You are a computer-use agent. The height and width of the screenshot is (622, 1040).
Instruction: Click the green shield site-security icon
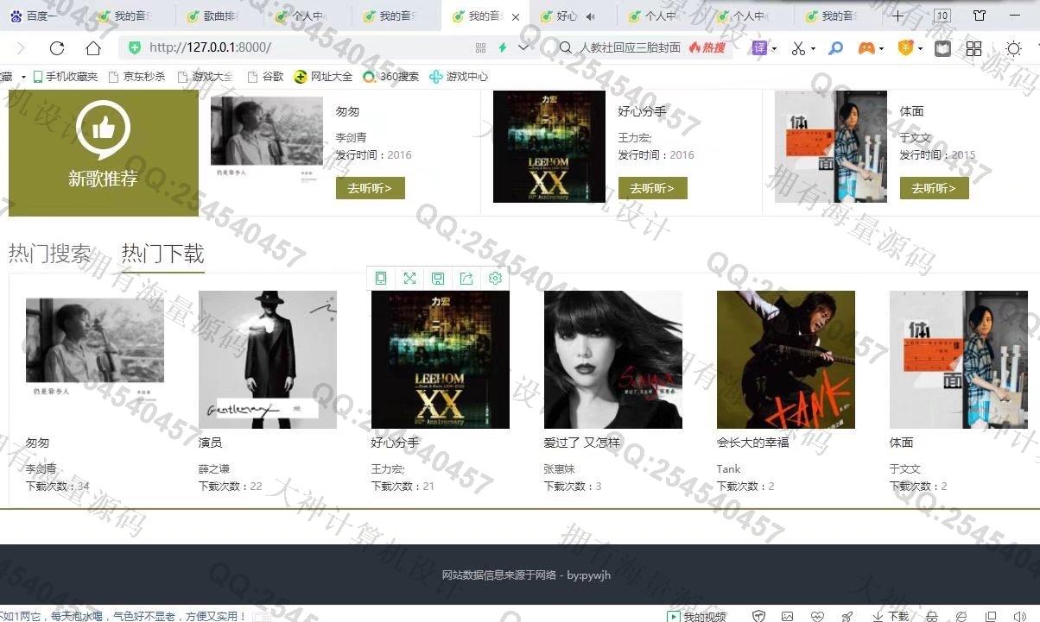tap(134, 47)
